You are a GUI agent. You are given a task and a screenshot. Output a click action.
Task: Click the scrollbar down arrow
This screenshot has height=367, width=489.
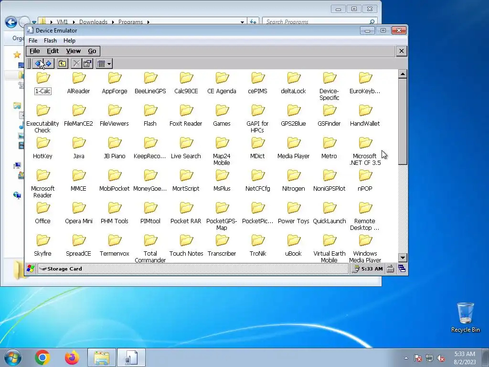(403, 258)
